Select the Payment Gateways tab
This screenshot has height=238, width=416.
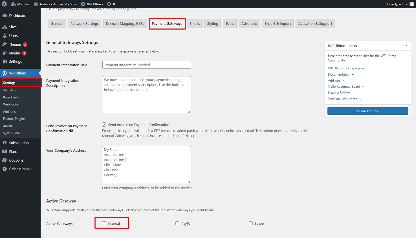(167, 23)
